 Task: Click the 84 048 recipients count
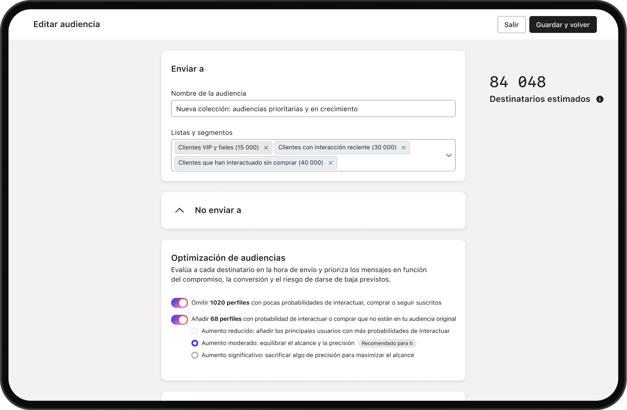click(x=518, y=82)
